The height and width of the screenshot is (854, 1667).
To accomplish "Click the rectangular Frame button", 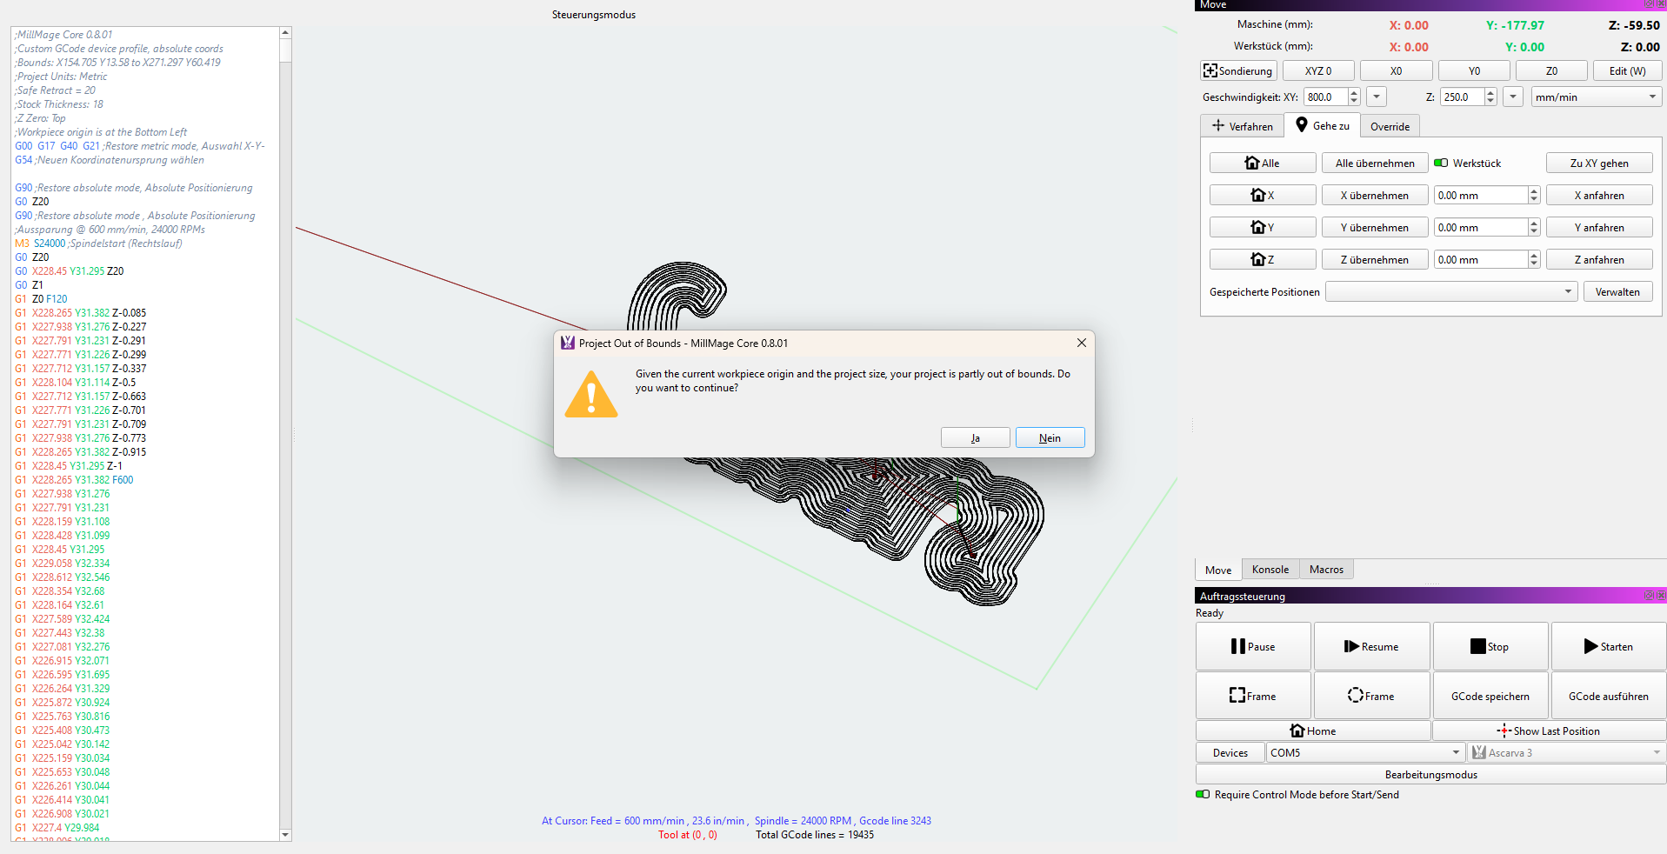I will coord(1252,697).
